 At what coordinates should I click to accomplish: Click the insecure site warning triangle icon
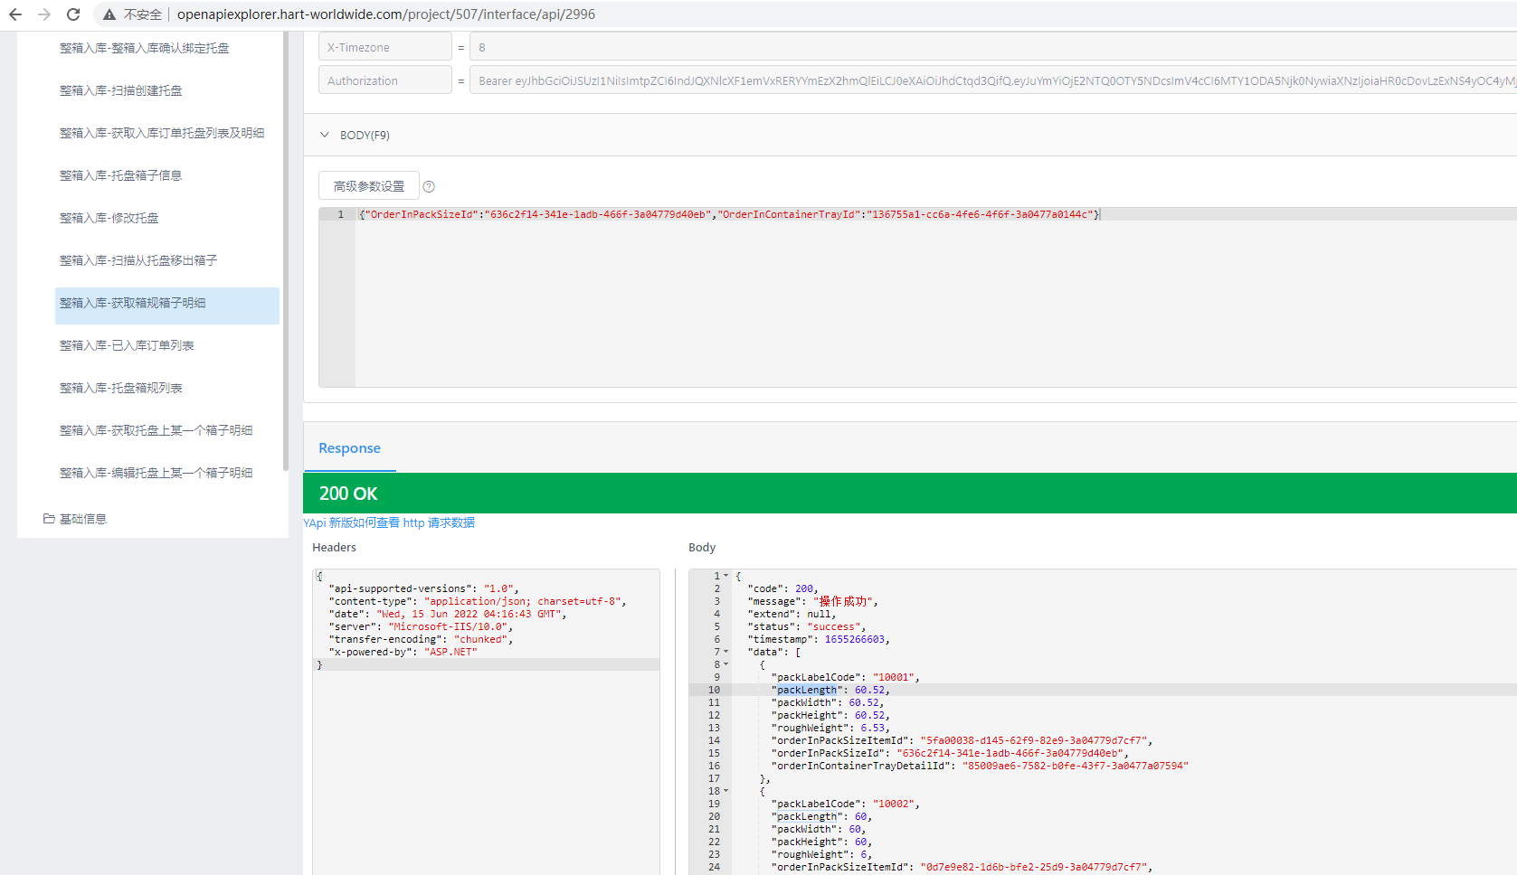[109, 14]
